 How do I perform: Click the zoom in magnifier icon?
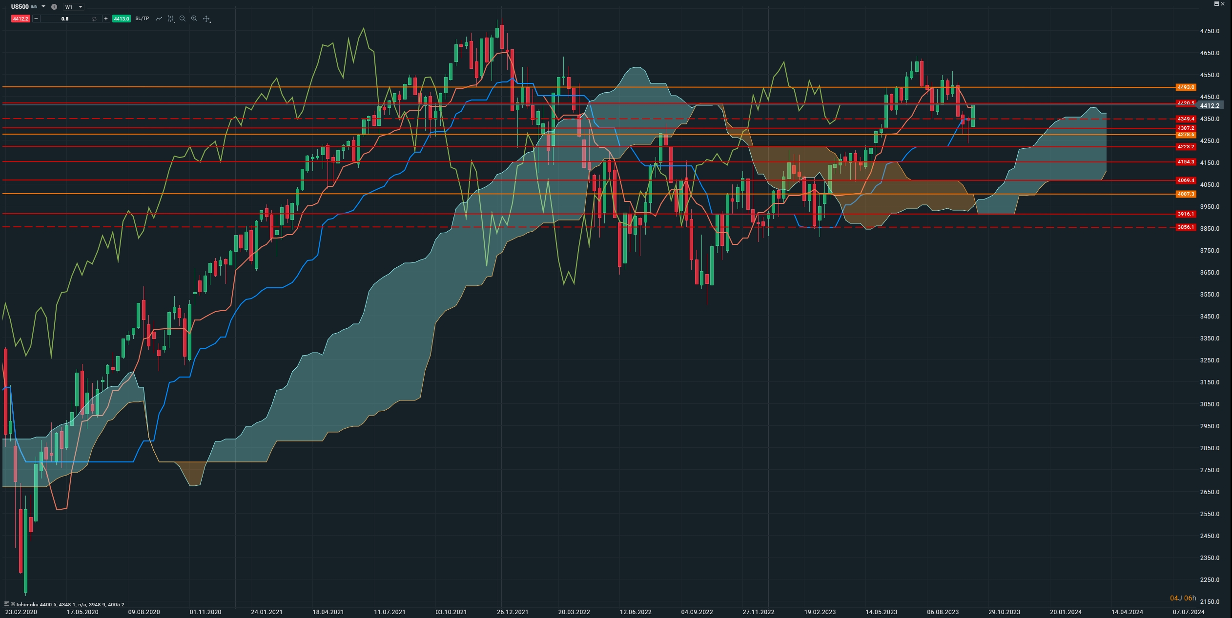pos(194,19)
